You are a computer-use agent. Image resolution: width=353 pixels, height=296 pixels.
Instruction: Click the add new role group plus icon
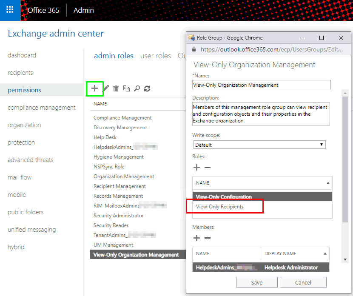click(95, 88)
